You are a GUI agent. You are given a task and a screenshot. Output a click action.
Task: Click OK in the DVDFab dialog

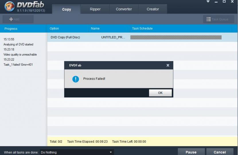[x=160, y=93]
